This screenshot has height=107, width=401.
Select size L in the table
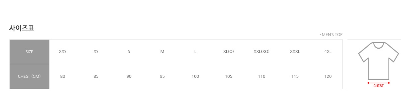pos(195,52)
